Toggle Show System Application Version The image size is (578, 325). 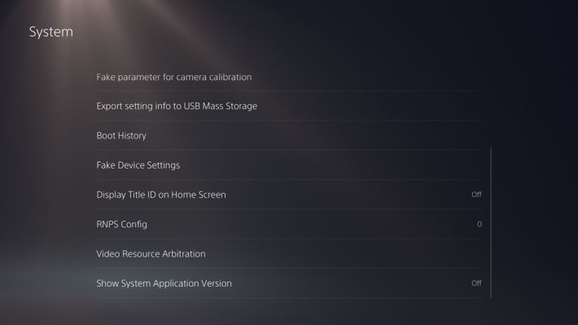click(289, 283)
